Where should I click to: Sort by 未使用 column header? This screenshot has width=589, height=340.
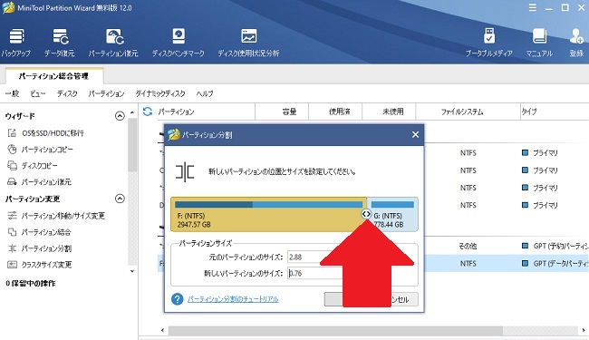393,112
